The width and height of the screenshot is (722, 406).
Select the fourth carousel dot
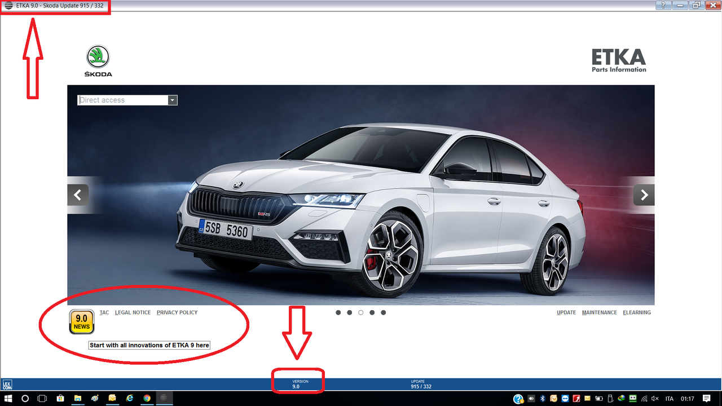click(372, 312)
